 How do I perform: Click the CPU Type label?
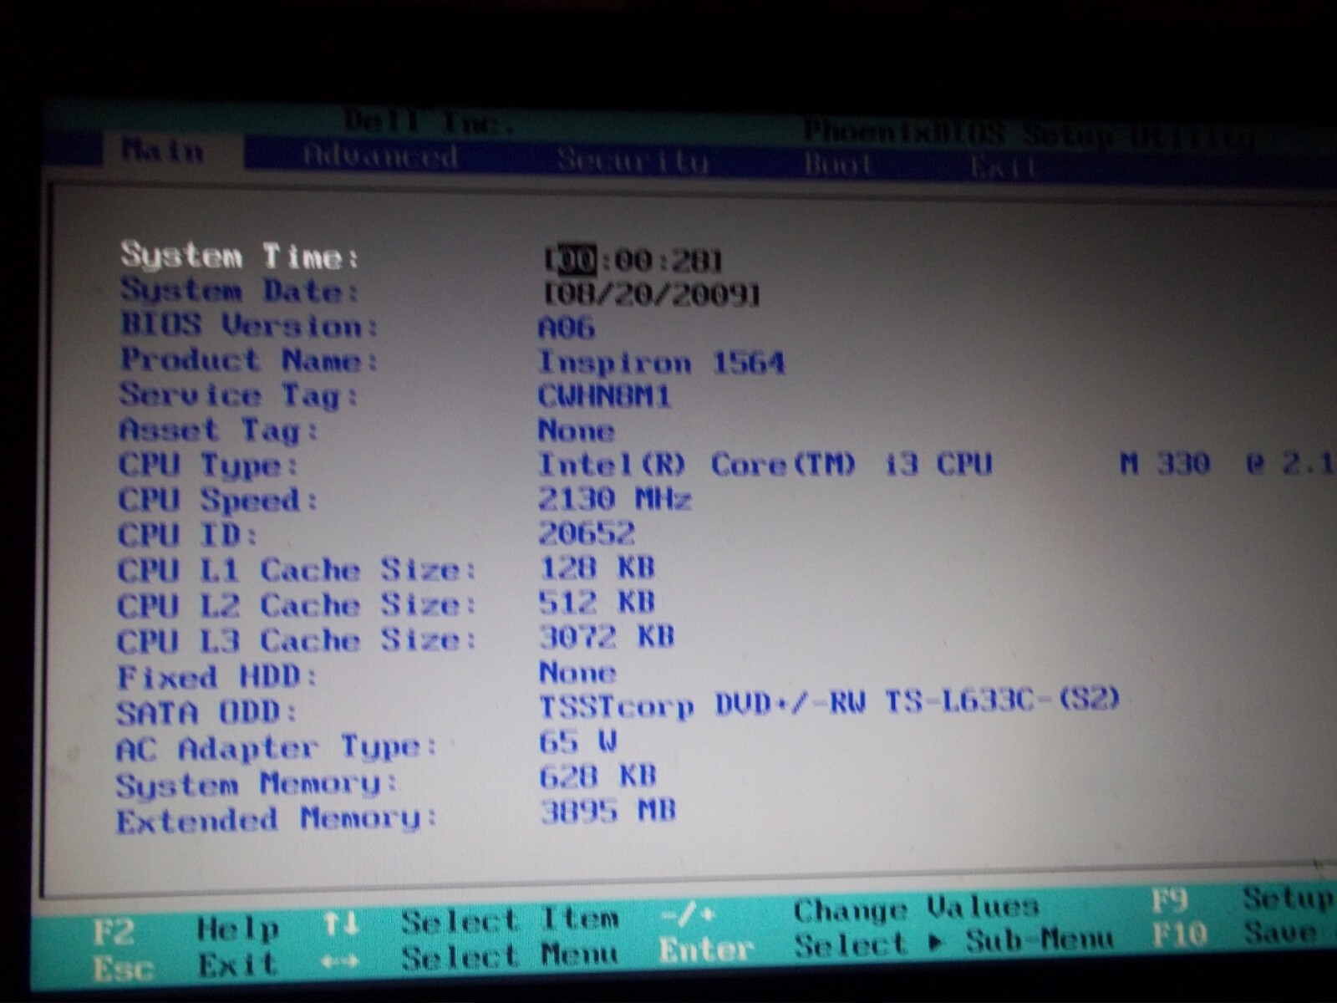[208, 465]
